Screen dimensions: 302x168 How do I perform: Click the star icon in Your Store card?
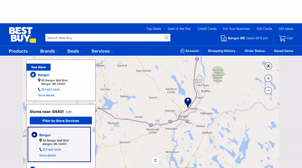33,75
